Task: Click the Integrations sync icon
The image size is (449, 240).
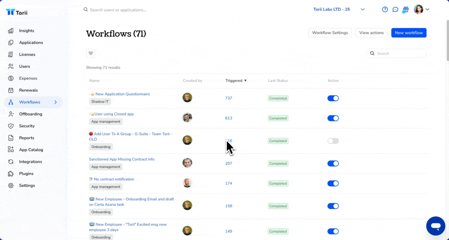Action: (x=11, y=162)
